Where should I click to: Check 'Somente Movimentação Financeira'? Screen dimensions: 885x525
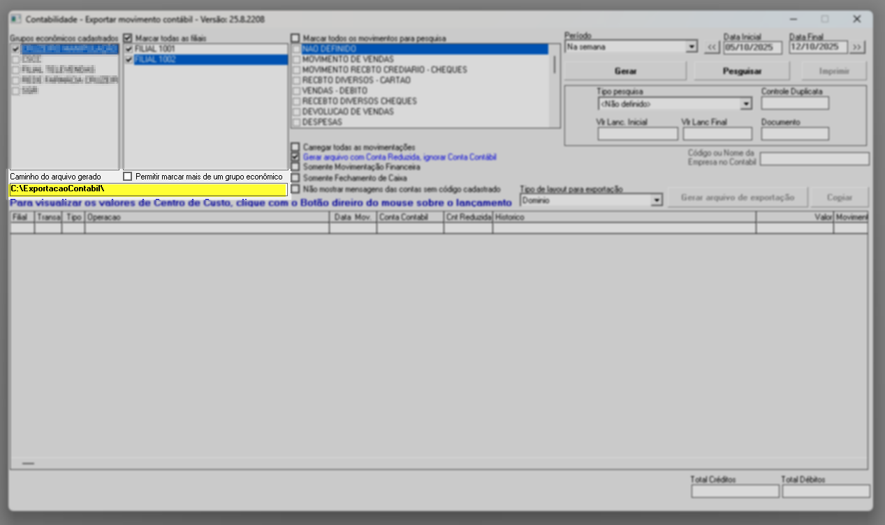295,168
